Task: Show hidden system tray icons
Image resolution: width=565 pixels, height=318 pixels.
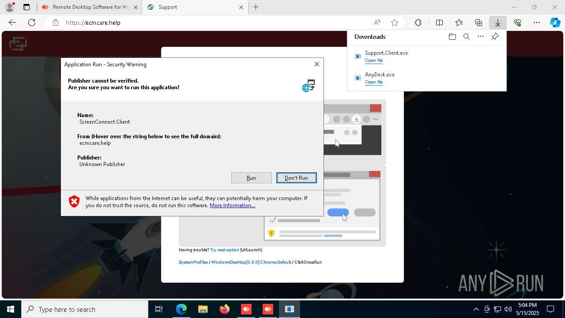Action: (x=476, y=309)
